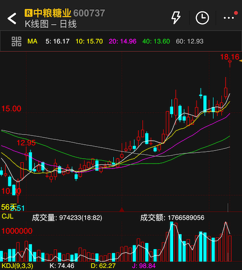This screenshot has height=270, width=242.
Task: Switch the CJL volume indicator label
Action: [x=7, y=216]
